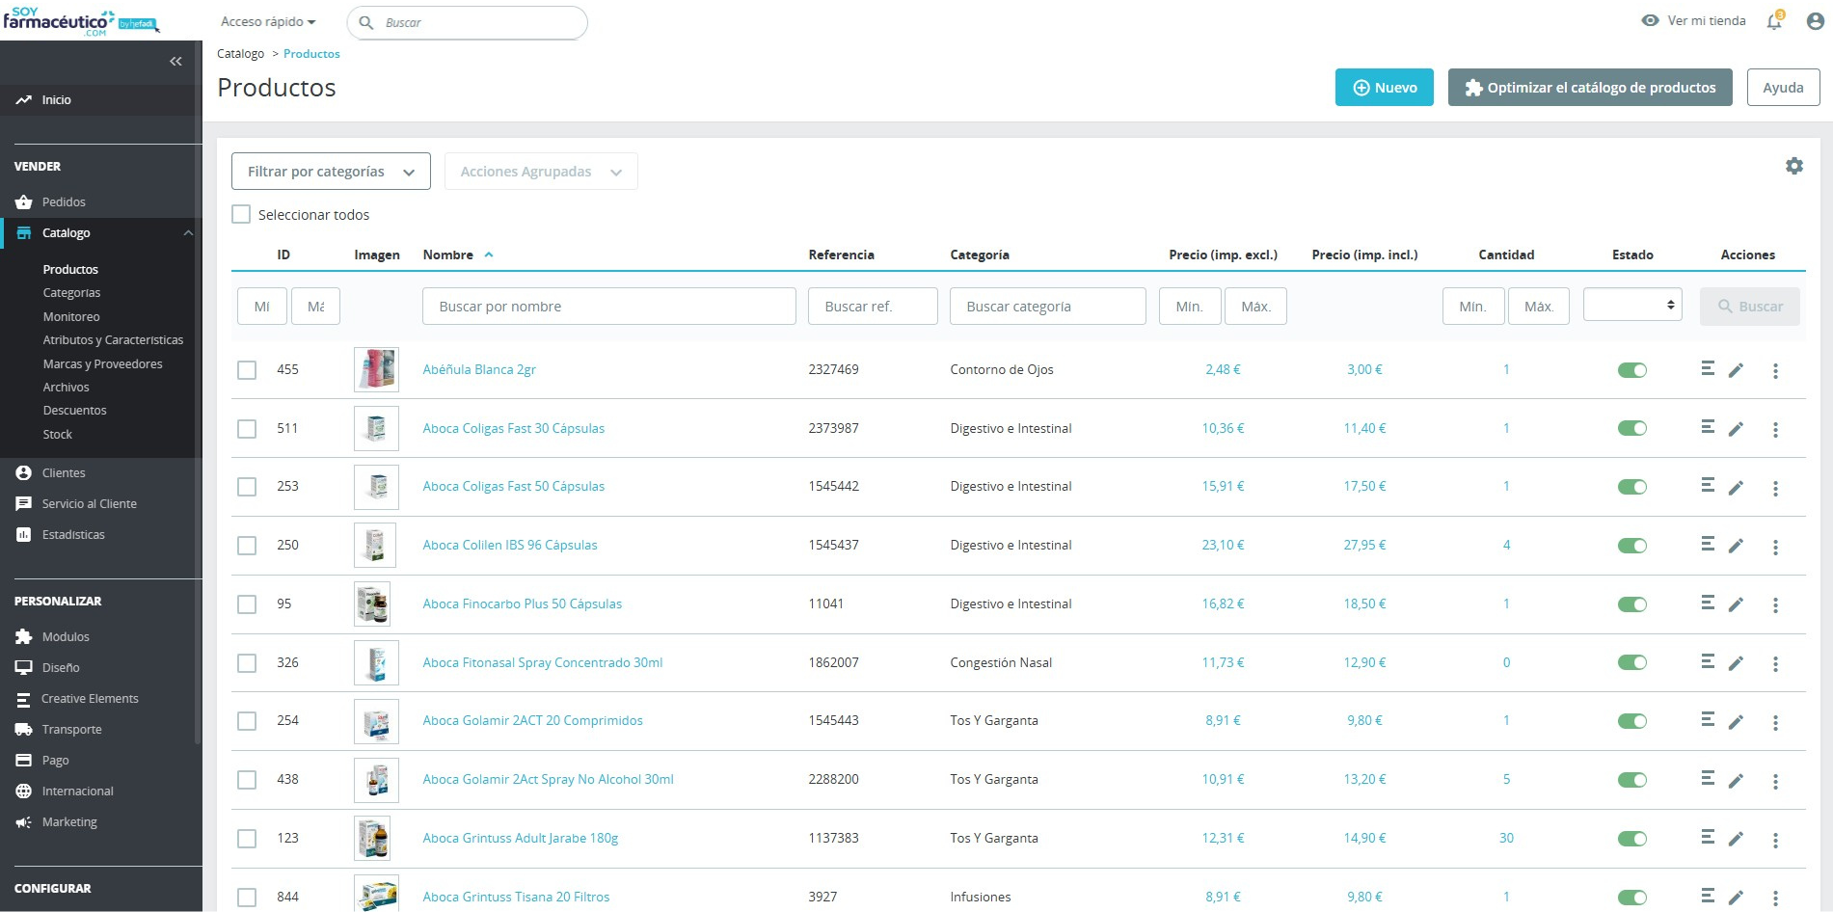Click the Nuevo button
Image resolution: width=1833 pixels, height=912 pixels.
click(1385, 87)
